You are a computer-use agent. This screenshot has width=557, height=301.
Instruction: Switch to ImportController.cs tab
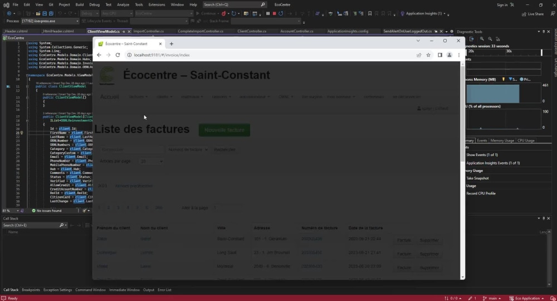[x=149, y=31]
